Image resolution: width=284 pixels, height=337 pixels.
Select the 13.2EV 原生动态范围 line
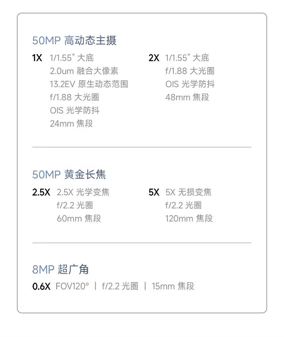coord(89,84)
